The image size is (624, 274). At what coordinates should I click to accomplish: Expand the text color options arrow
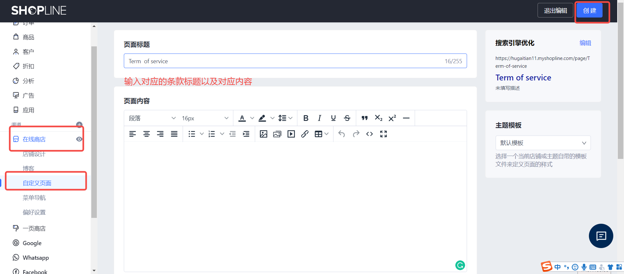[x=252, y=118]
